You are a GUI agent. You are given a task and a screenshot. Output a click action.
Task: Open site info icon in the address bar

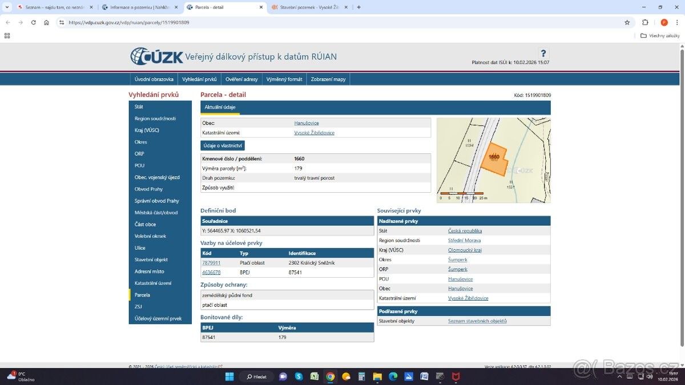(x=61, y=22)
